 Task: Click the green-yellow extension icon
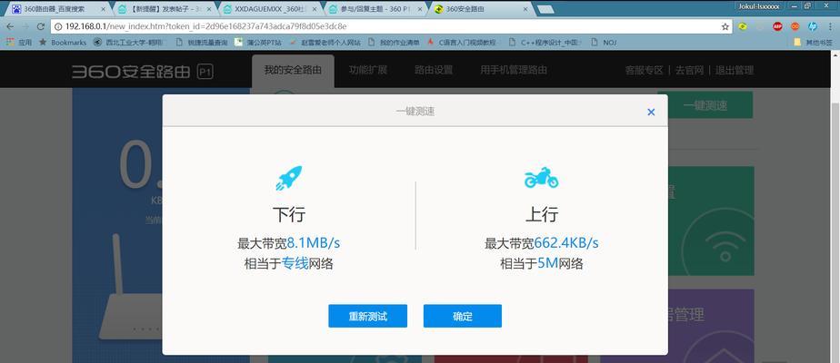(743, 26)
